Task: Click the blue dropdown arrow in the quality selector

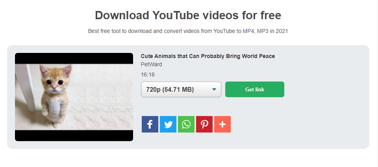Action: pyautogui.click(x=214, y=89)
